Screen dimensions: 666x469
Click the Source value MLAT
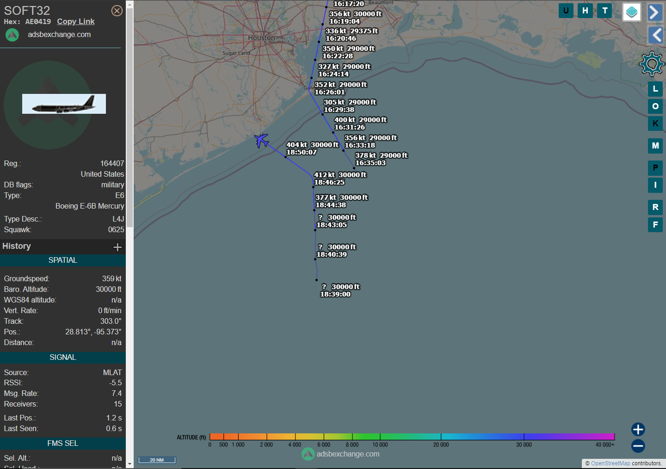(x=112, y=373)
